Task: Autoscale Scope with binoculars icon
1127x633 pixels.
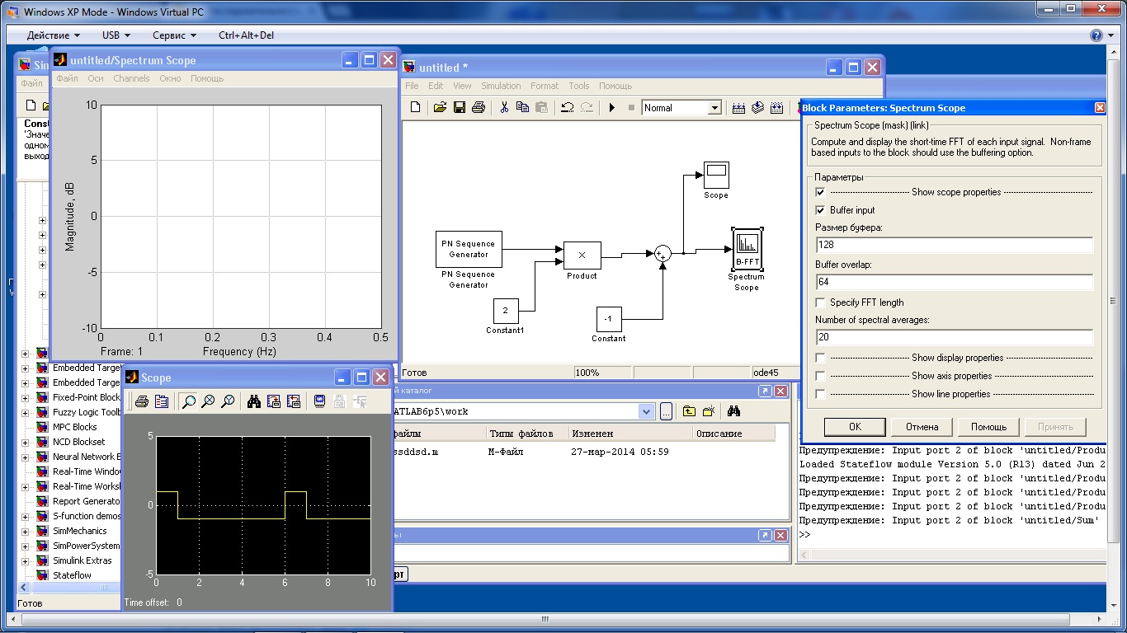Action: (x=254, y=401)
